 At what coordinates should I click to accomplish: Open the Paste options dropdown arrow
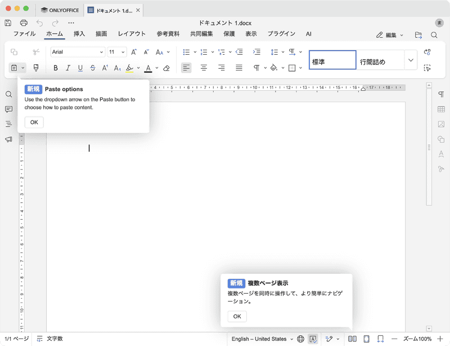[22, 68]
